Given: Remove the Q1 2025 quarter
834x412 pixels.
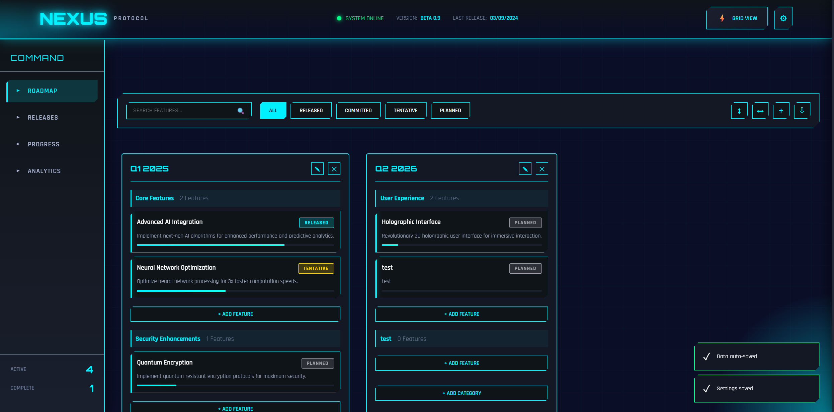Looking at the screenshot, I should [x=334, y=169].
